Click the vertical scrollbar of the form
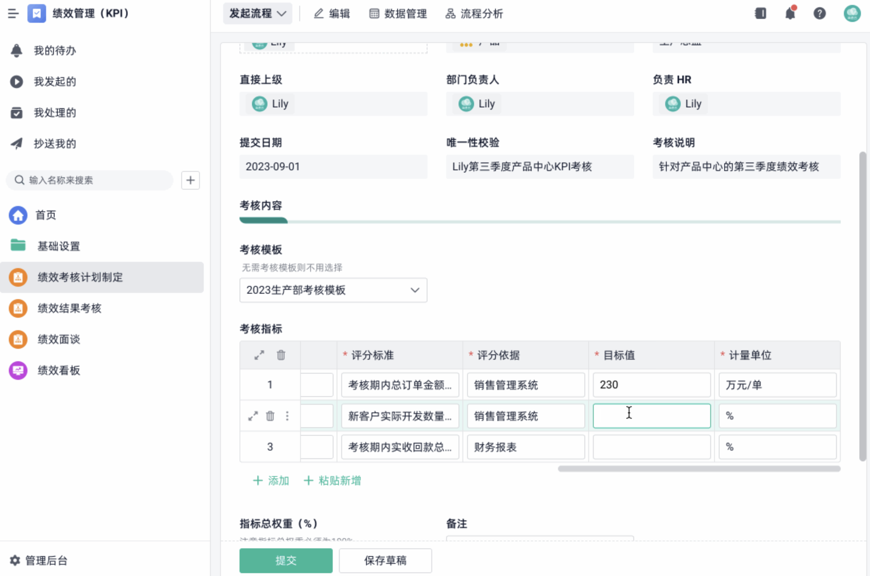The image size is (870, 576). point(862,306)
